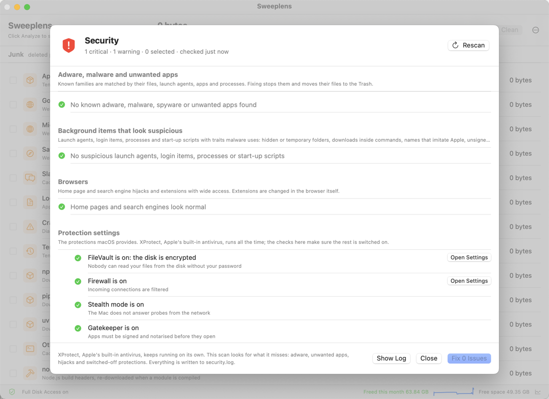Click the chart icon beside Free space
The image size is (549, 399).
tap(538, 392)
